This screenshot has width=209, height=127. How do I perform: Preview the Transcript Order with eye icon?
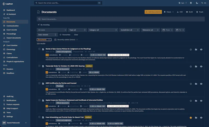[201, 66]
